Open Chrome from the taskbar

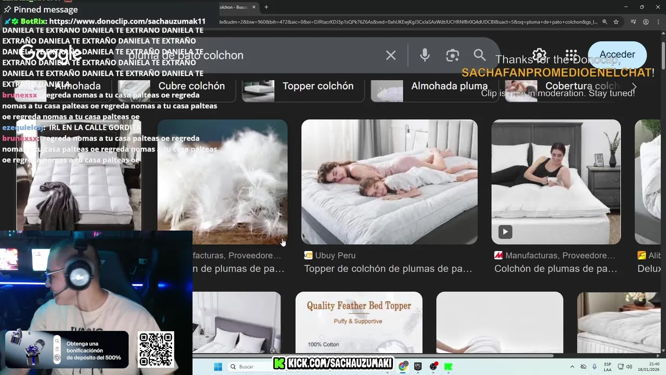(403, 367)
